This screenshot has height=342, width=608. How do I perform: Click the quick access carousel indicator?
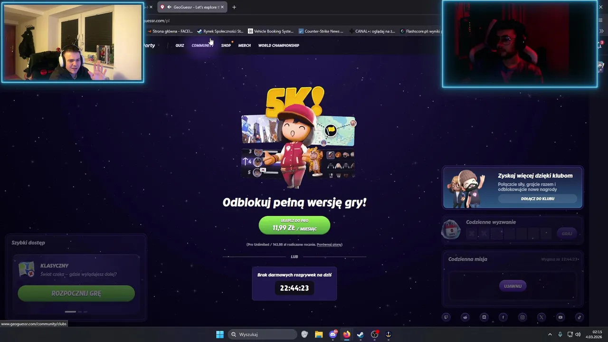click(x=76, y=312)
